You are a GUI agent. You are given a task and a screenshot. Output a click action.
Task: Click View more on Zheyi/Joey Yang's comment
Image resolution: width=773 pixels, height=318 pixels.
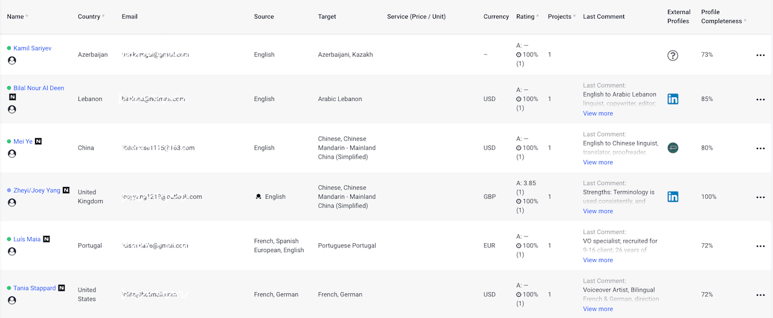pyautogui.click(x=598, y=211)
